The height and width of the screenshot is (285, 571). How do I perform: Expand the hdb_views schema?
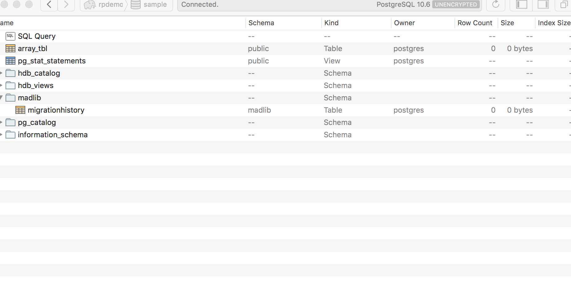tap(1, 86)
